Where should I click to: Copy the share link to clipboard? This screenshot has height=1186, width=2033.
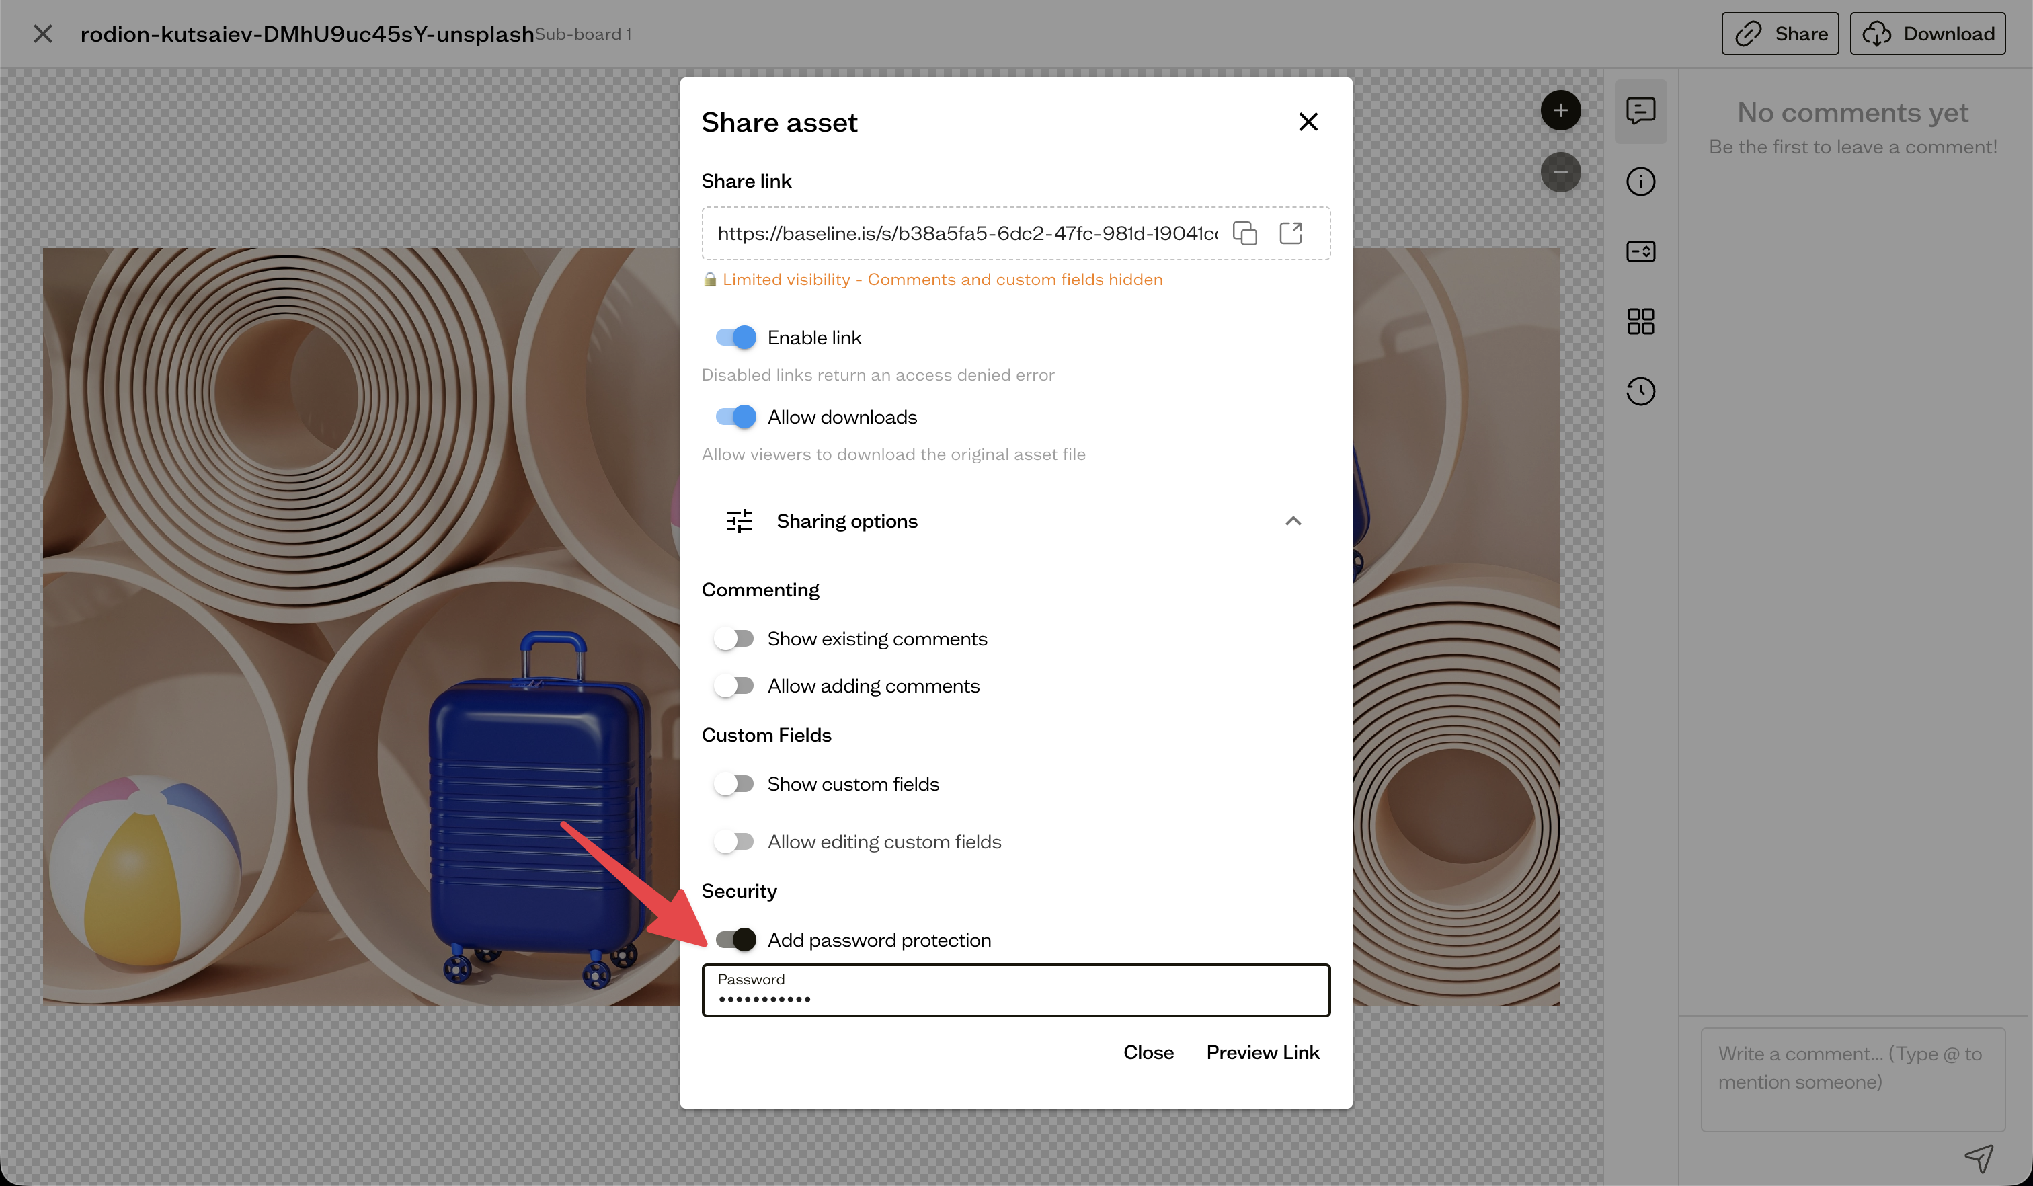[x=1245, y=233]
